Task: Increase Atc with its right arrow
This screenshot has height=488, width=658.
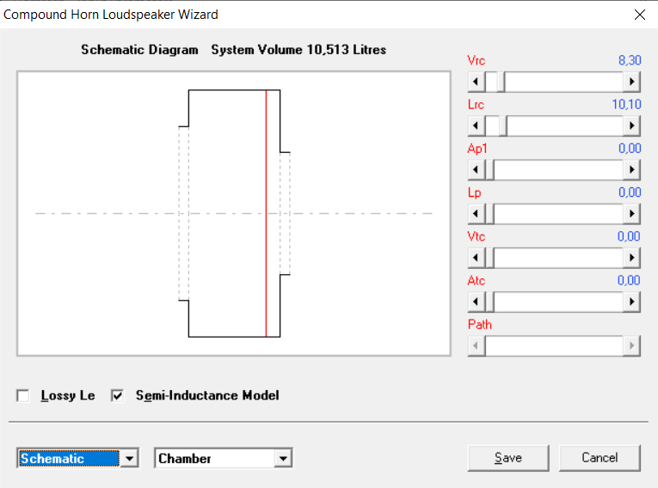Action: [x=631, y=302]
